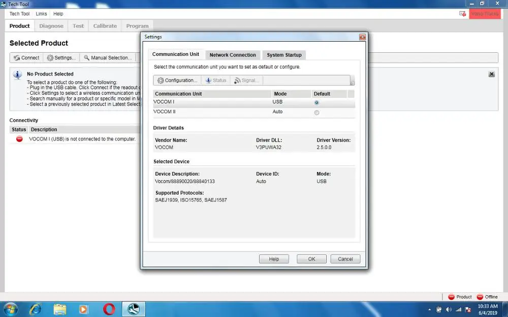The width and height of the screenshot is (508, 317).
Task: Click the safely remove hardware tray icon
Action: coord(439,309)
